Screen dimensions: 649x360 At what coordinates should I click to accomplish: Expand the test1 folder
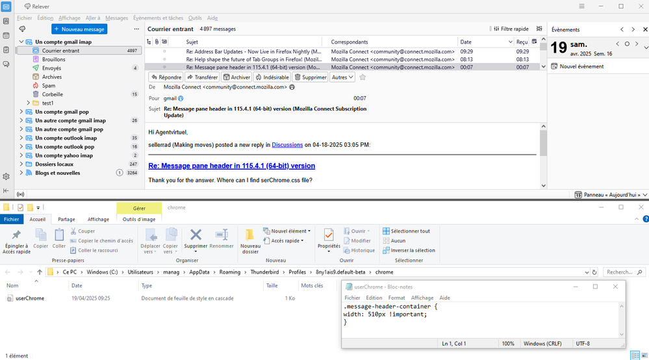click(28, 103)
